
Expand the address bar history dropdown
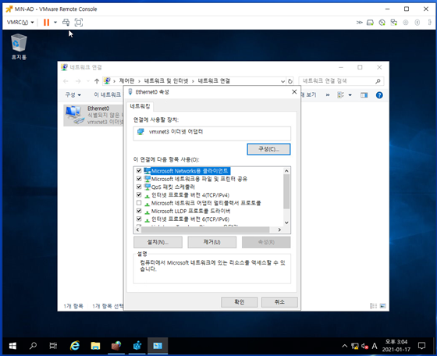(282, 81)
